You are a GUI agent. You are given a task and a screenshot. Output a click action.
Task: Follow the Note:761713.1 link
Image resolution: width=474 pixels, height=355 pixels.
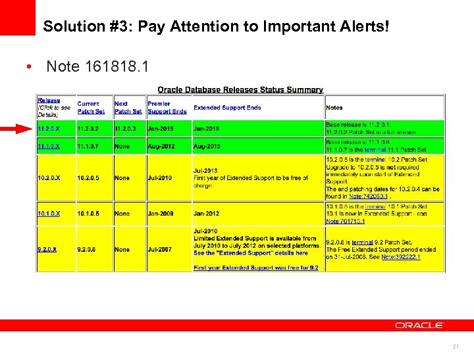pos(346,222)
